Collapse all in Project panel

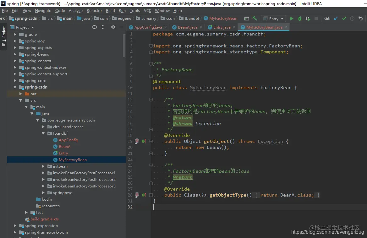click(103, 27)
